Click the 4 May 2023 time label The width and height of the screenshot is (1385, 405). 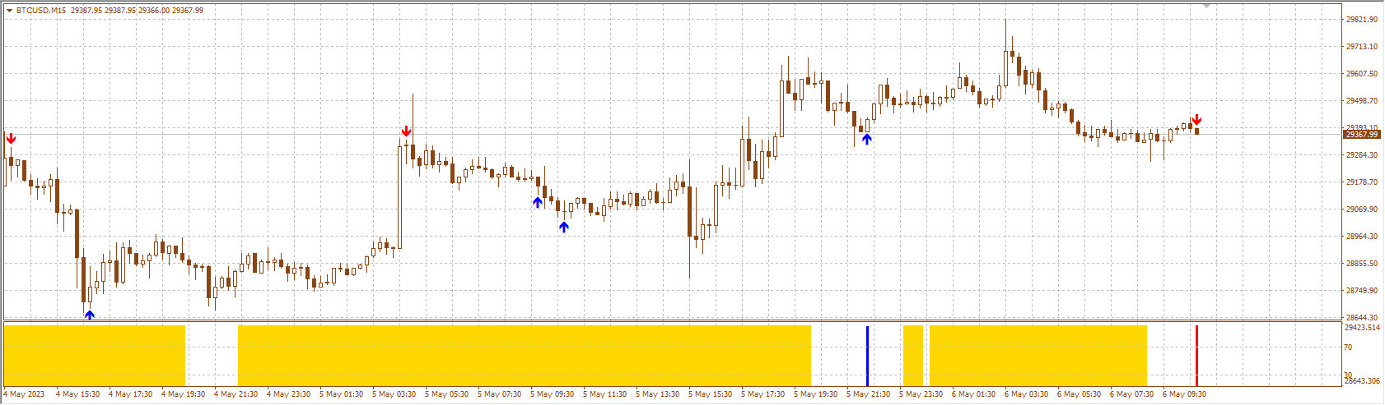[x=25, y=394]
